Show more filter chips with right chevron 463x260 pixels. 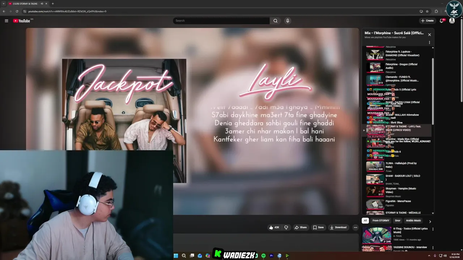tap(430, 221)
